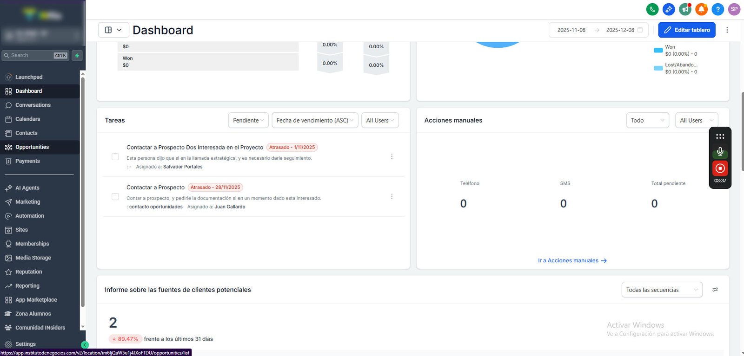The width and height of the screenshot is (744, 356).
Task: Click the Search field in sidebar
Action: tap(35, 55)
